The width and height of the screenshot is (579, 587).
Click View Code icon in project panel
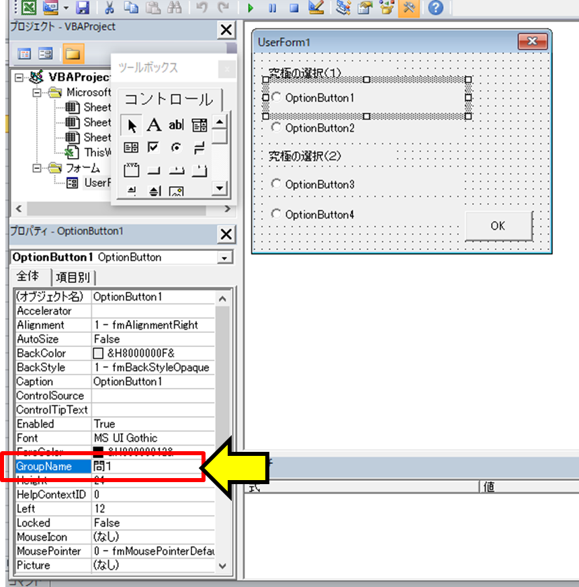tap(24, 54)
